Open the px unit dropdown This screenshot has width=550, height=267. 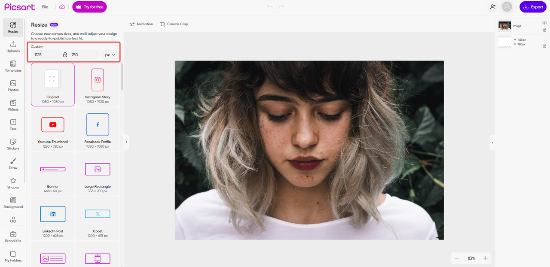click(x=110, y=55)
